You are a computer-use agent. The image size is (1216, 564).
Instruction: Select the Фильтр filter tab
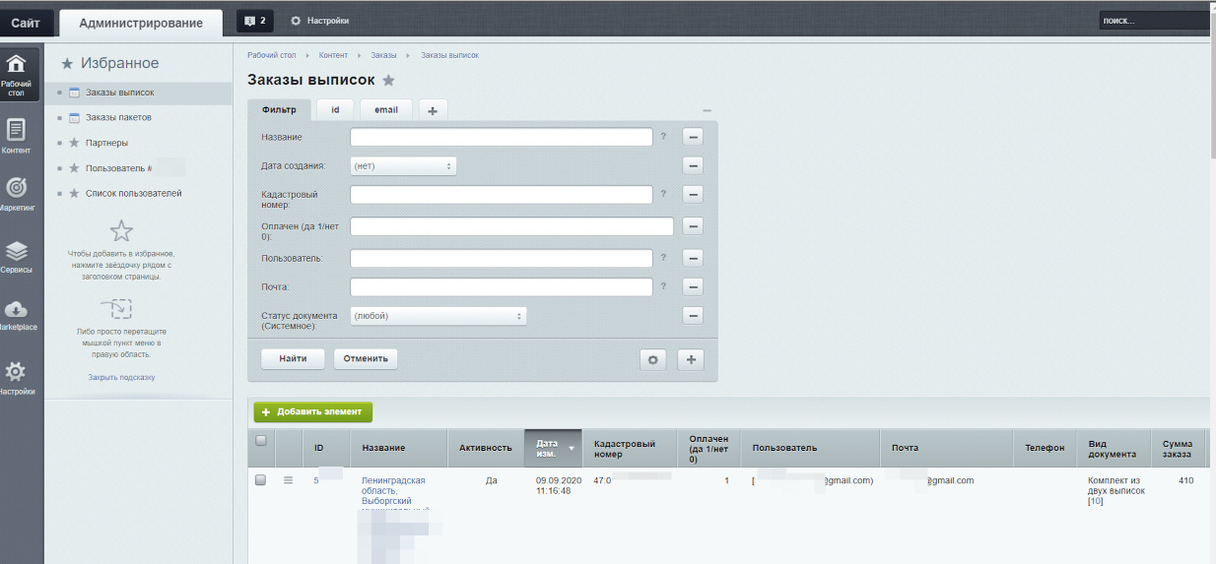pyautogui.click(x=279, y=110)
